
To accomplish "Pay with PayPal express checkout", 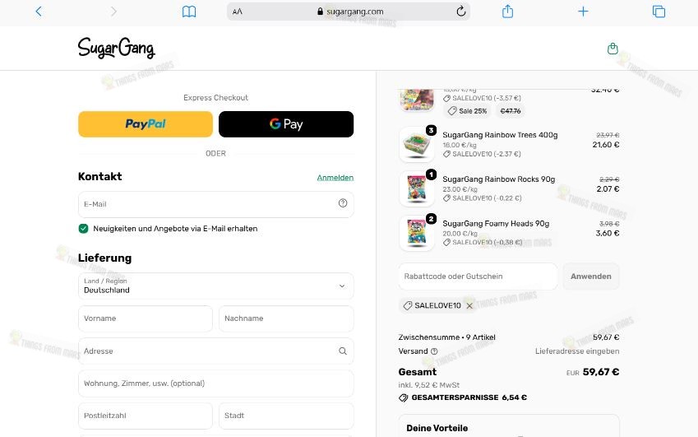I will (x=146, y=123).
